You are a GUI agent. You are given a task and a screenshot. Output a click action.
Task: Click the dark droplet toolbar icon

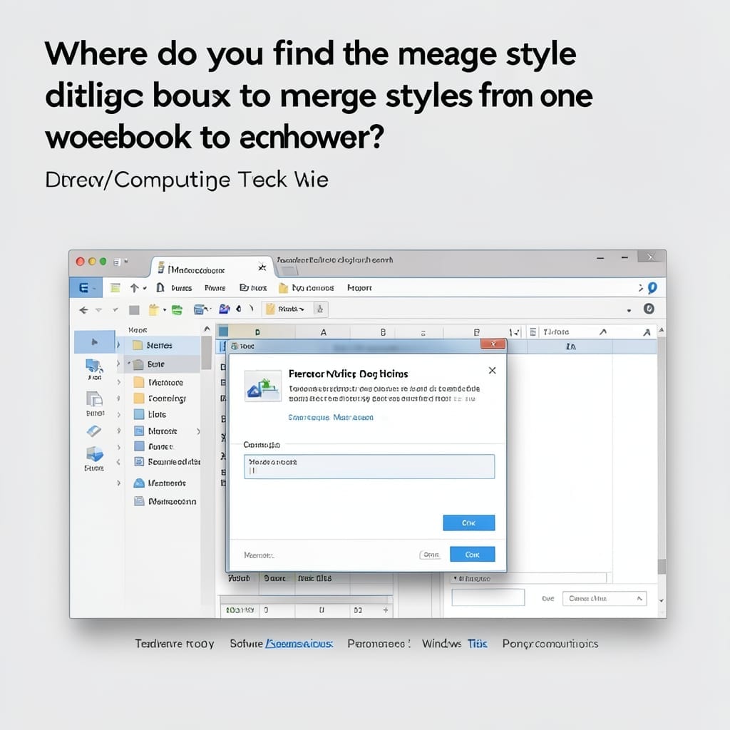pyautogui.click(x=239, y=309)
